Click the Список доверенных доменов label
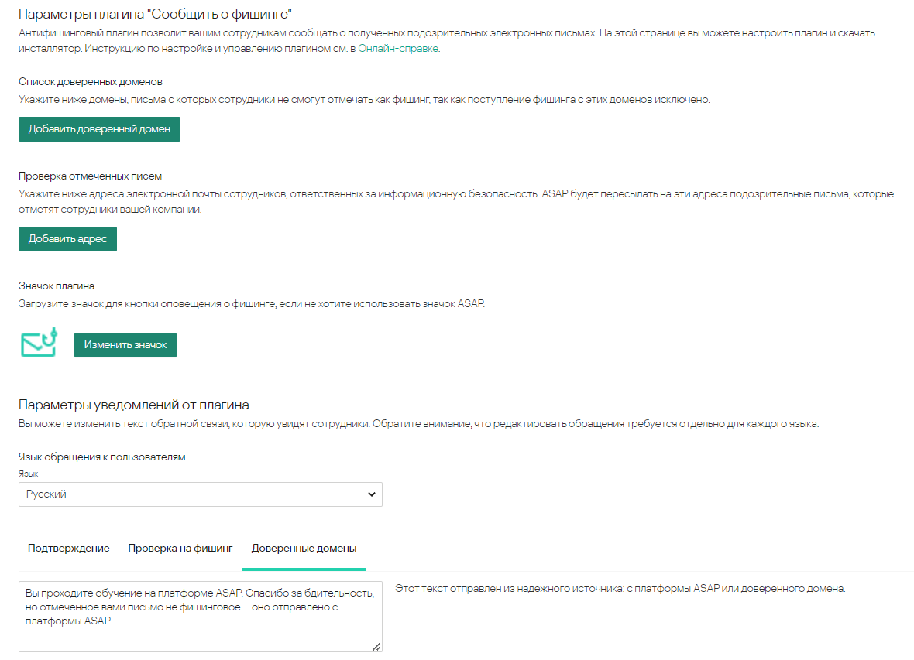The height and width of the screenshot is (660, 914). click(90, 81)
